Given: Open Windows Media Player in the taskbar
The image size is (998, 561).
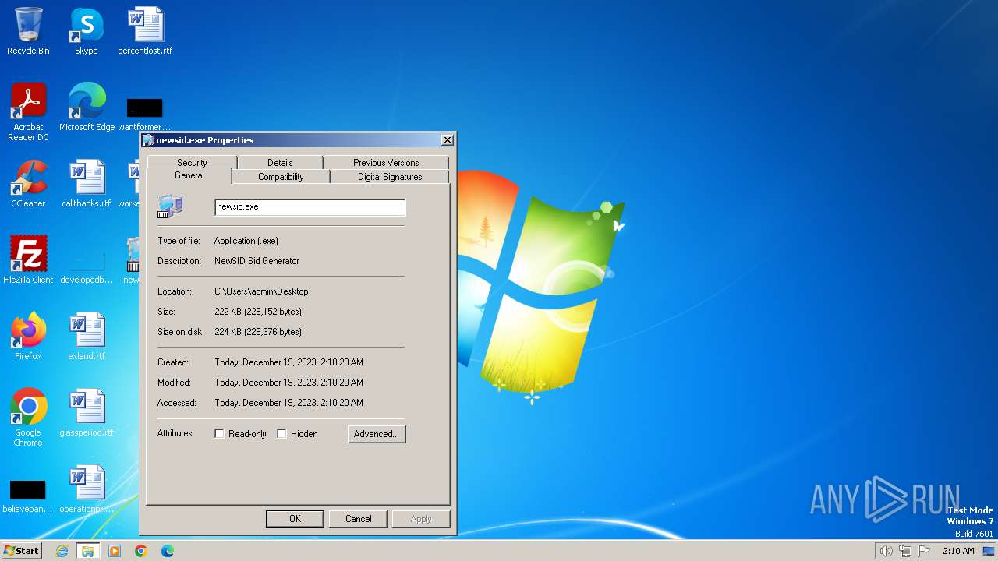Looking at the screenshot, I should tap(115, 551).
